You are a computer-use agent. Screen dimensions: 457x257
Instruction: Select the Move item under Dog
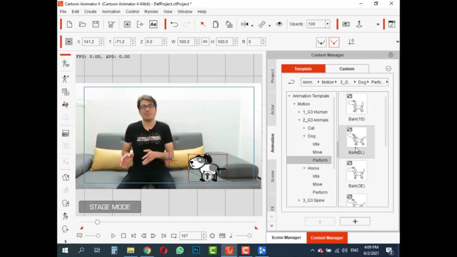[317, 152]
